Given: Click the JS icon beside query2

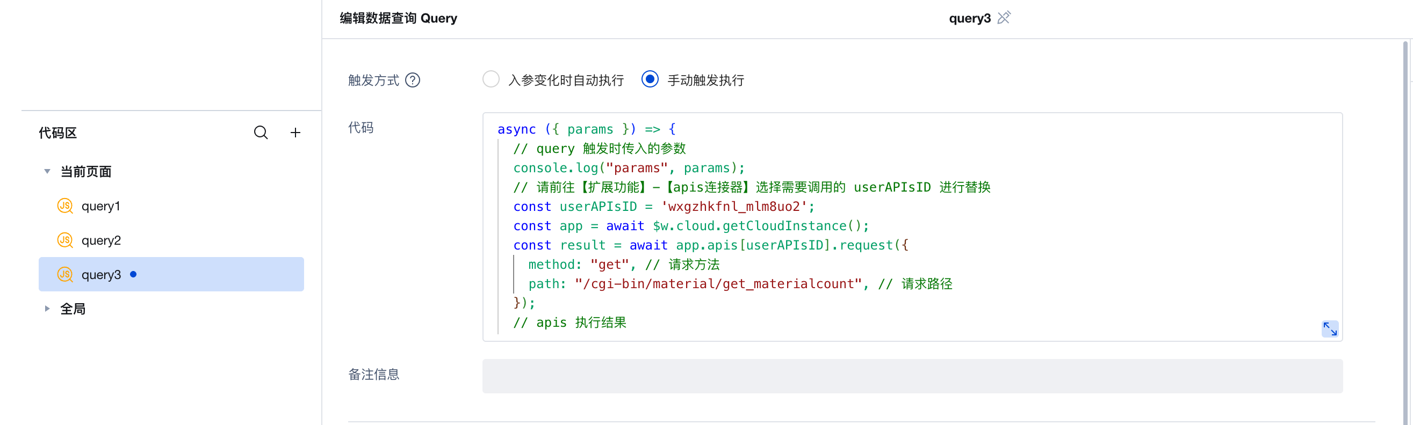Looking at the screenshot, I should point(65,240).
